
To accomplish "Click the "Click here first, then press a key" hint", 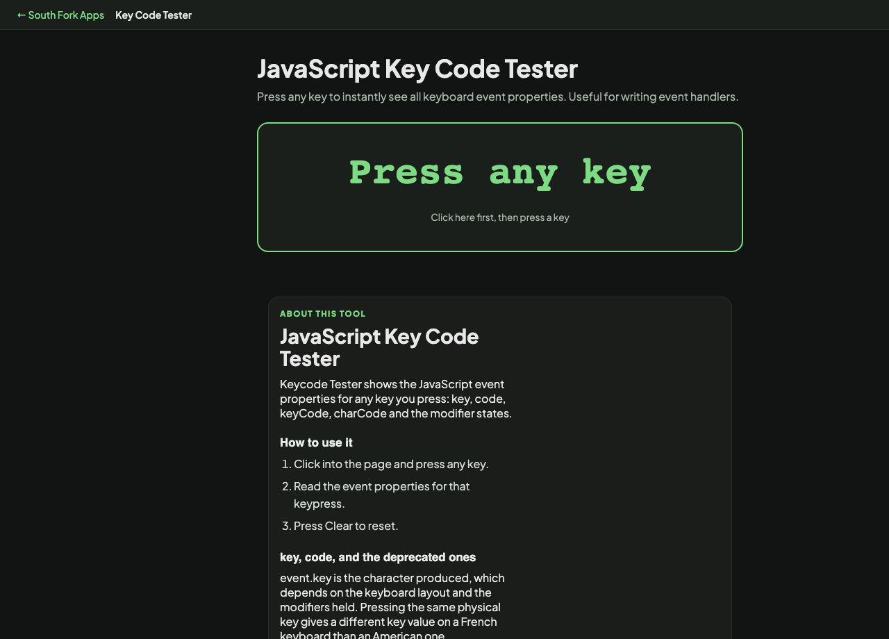I will pos(500,217).
